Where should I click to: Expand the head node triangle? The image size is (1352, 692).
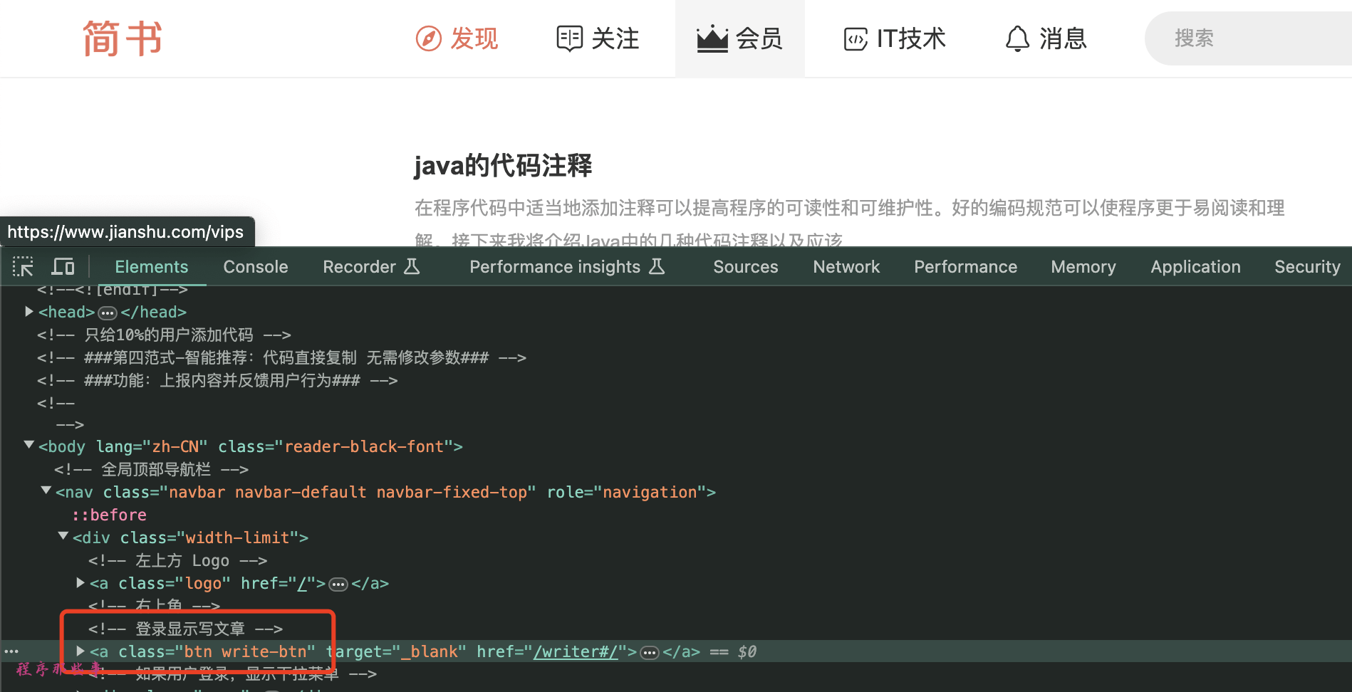pos(29,312)
